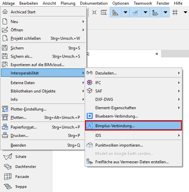Expand Bibliotheken und Objekte submenu arrow

tap(83, 91)
